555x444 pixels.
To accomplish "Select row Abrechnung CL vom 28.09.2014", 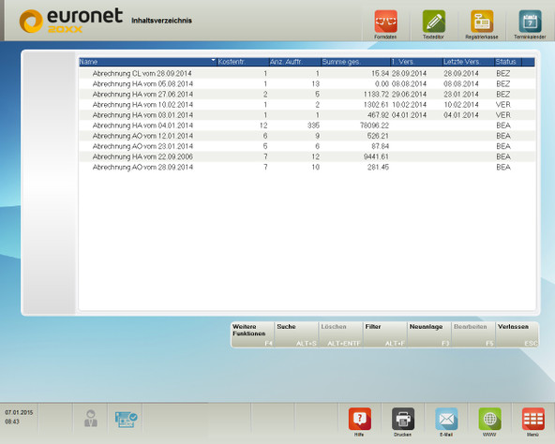I will click(307, 73).
